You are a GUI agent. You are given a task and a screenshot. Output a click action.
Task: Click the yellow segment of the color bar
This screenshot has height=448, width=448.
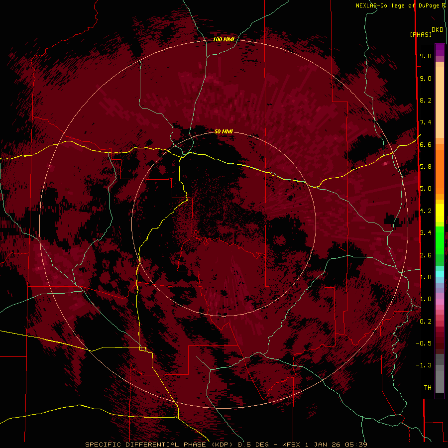pos(440,213)
